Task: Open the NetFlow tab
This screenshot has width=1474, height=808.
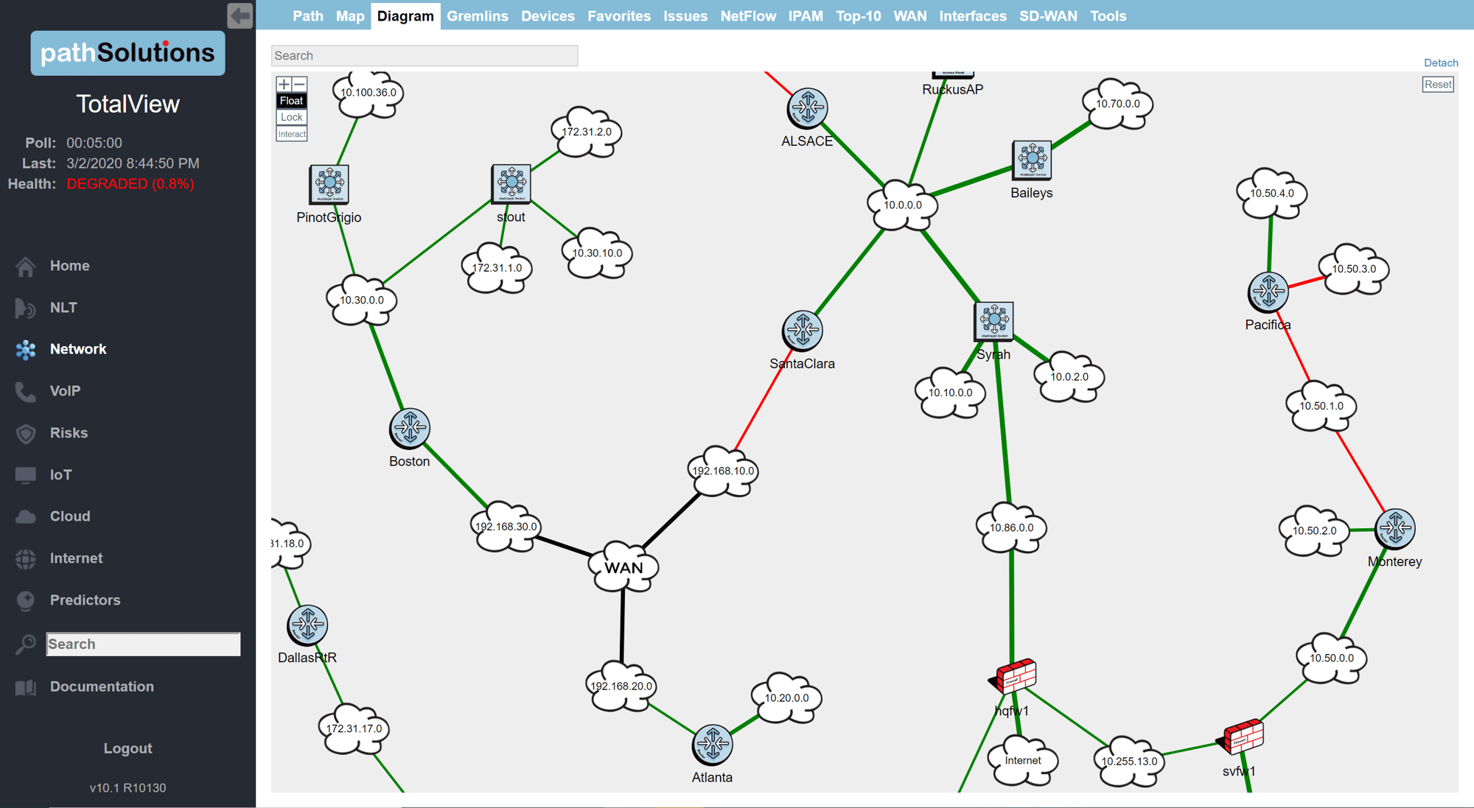Action: 748,15
